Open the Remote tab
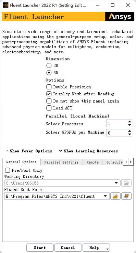This screenshot has width=136, height=253. (x=92, y=162)
